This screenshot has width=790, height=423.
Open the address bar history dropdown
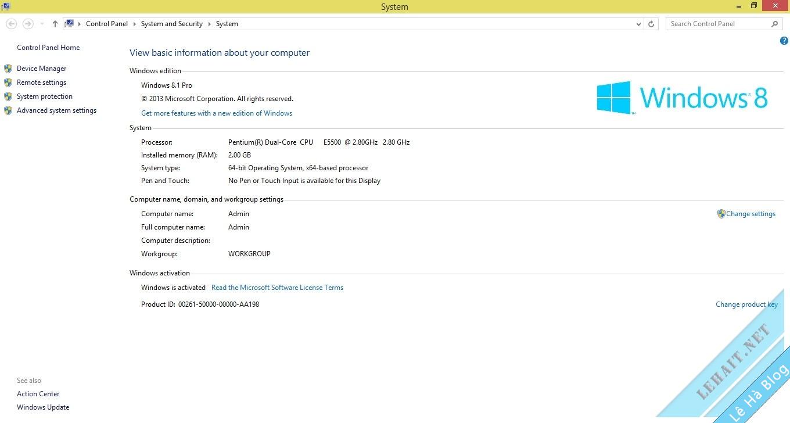639,24
